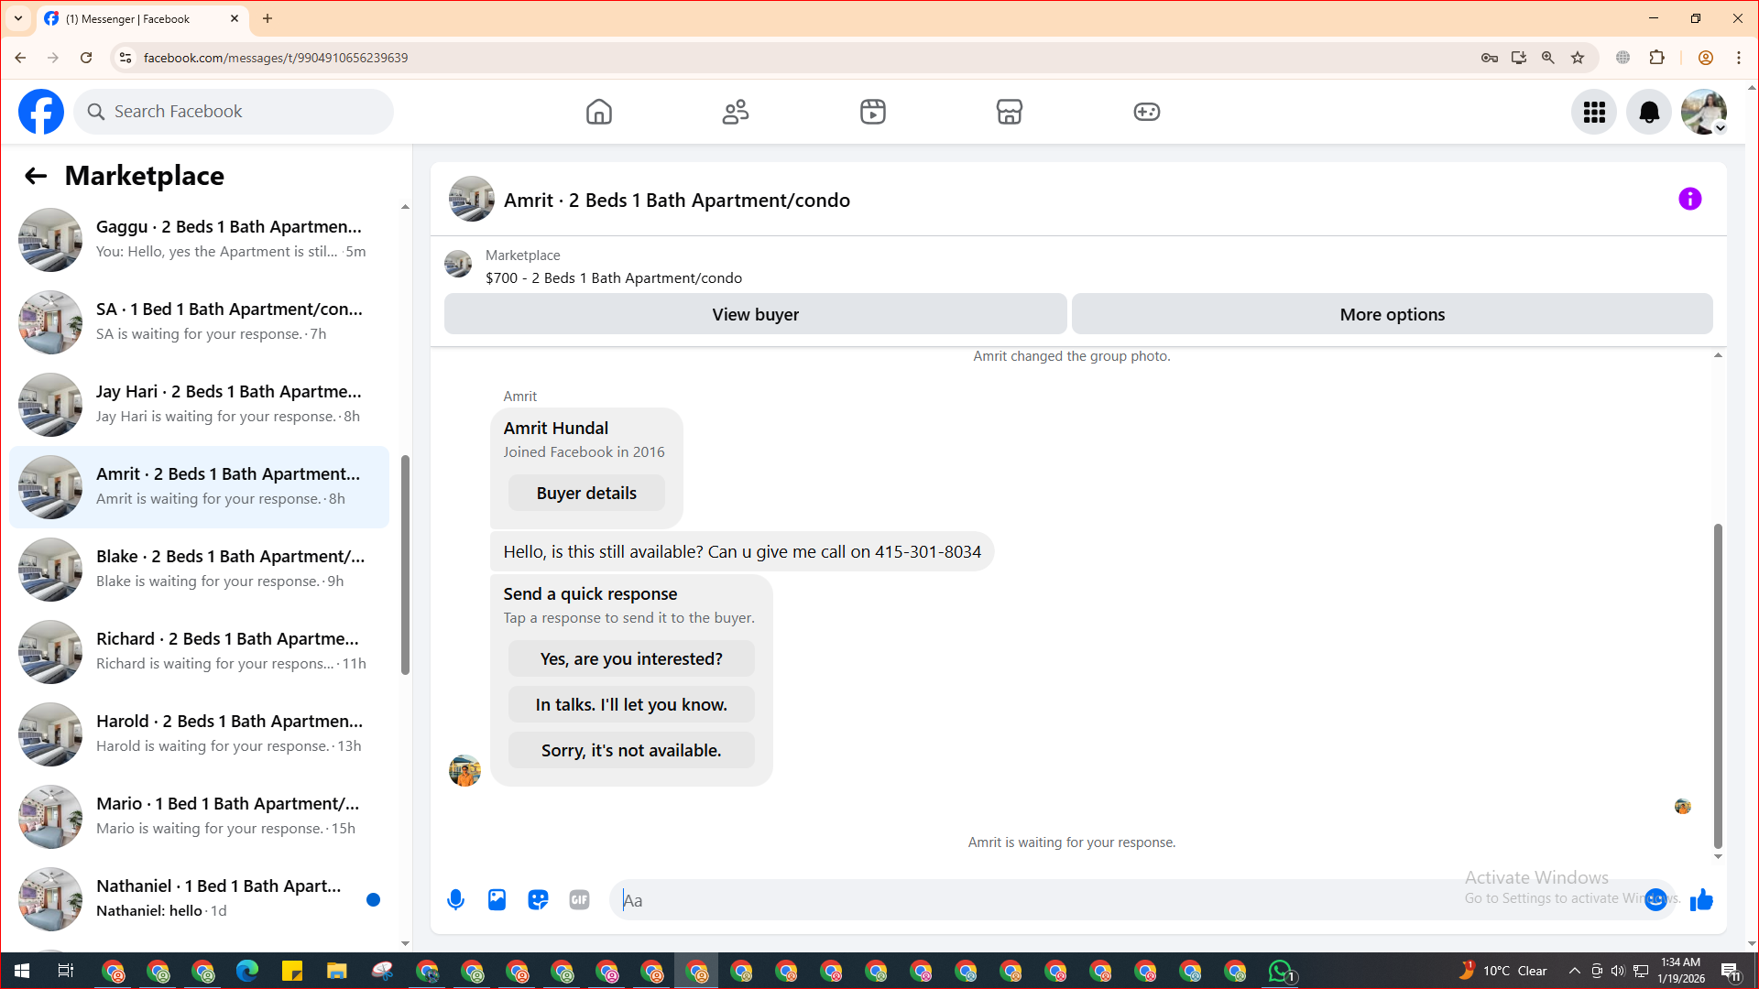Viewport: 1759px width, 989px height.
Task: Show hidden system tray icons
Action: pos(1575,971)
